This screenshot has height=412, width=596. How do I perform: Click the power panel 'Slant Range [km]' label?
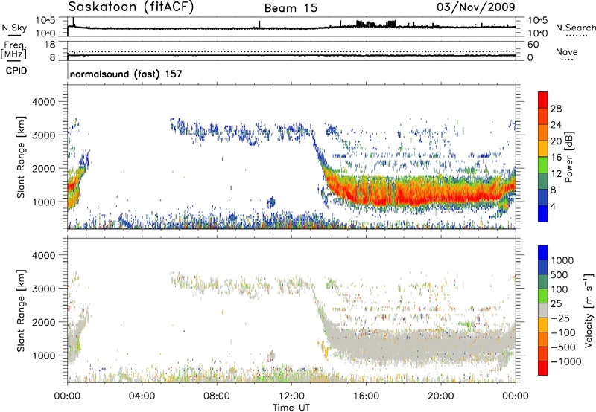click(x=21, y=157)
